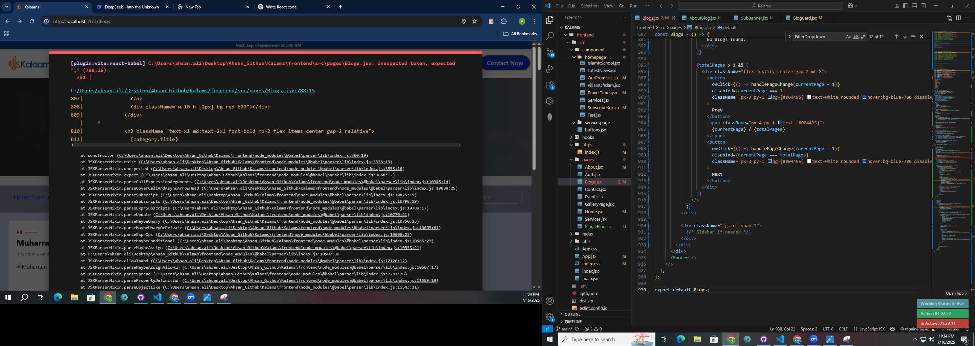Open SingleBlog.jsx in Explorer tree

coord(598,227)
